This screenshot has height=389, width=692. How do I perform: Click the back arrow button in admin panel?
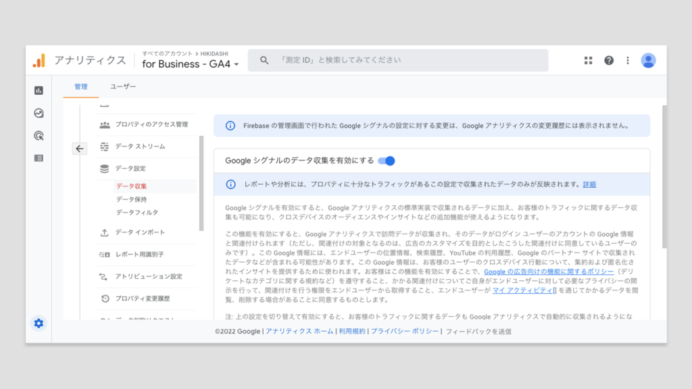click(80, 149)
